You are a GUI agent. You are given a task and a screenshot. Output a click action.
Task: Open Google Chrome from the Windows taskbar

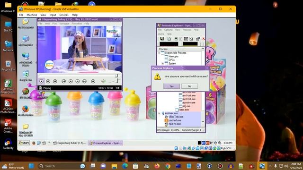(x=168, y=166)
